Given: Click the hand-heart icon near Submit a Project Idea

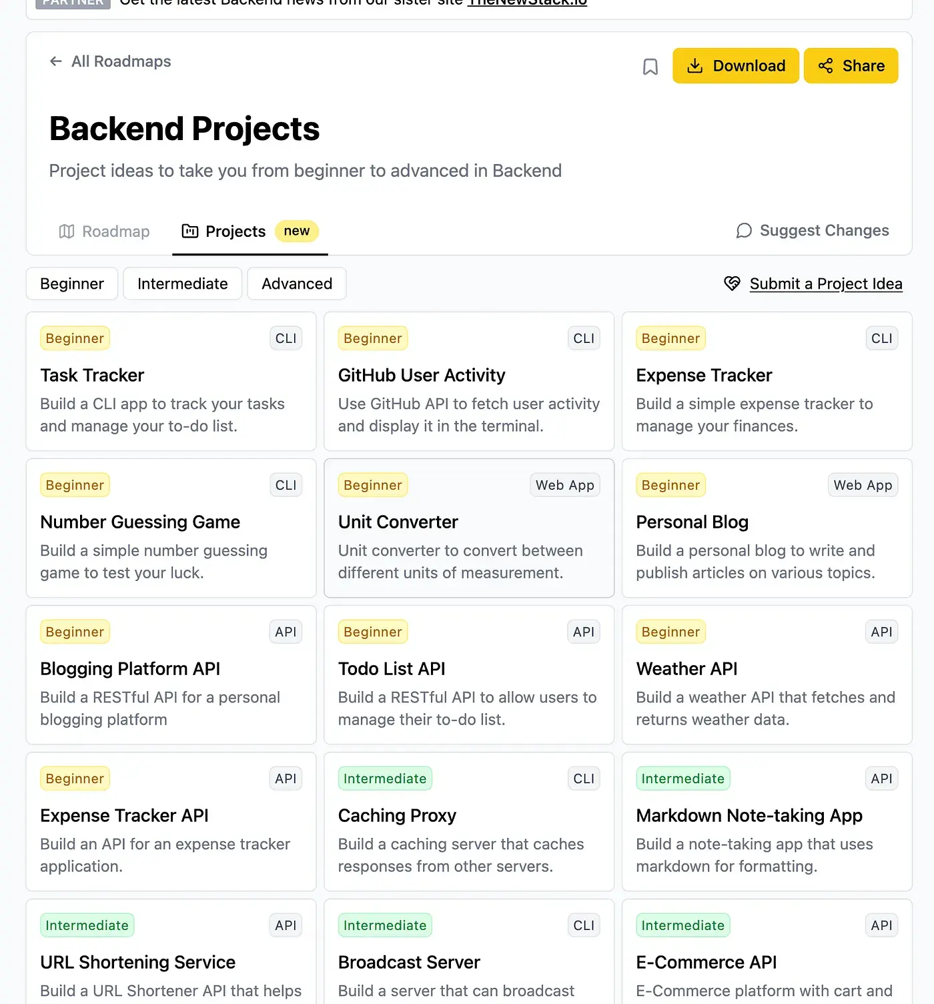Looking at the screenshot, I should coord(732,284).
